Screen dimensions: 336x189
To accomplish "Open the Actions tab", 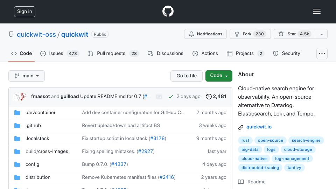I will tap(205, 53).
